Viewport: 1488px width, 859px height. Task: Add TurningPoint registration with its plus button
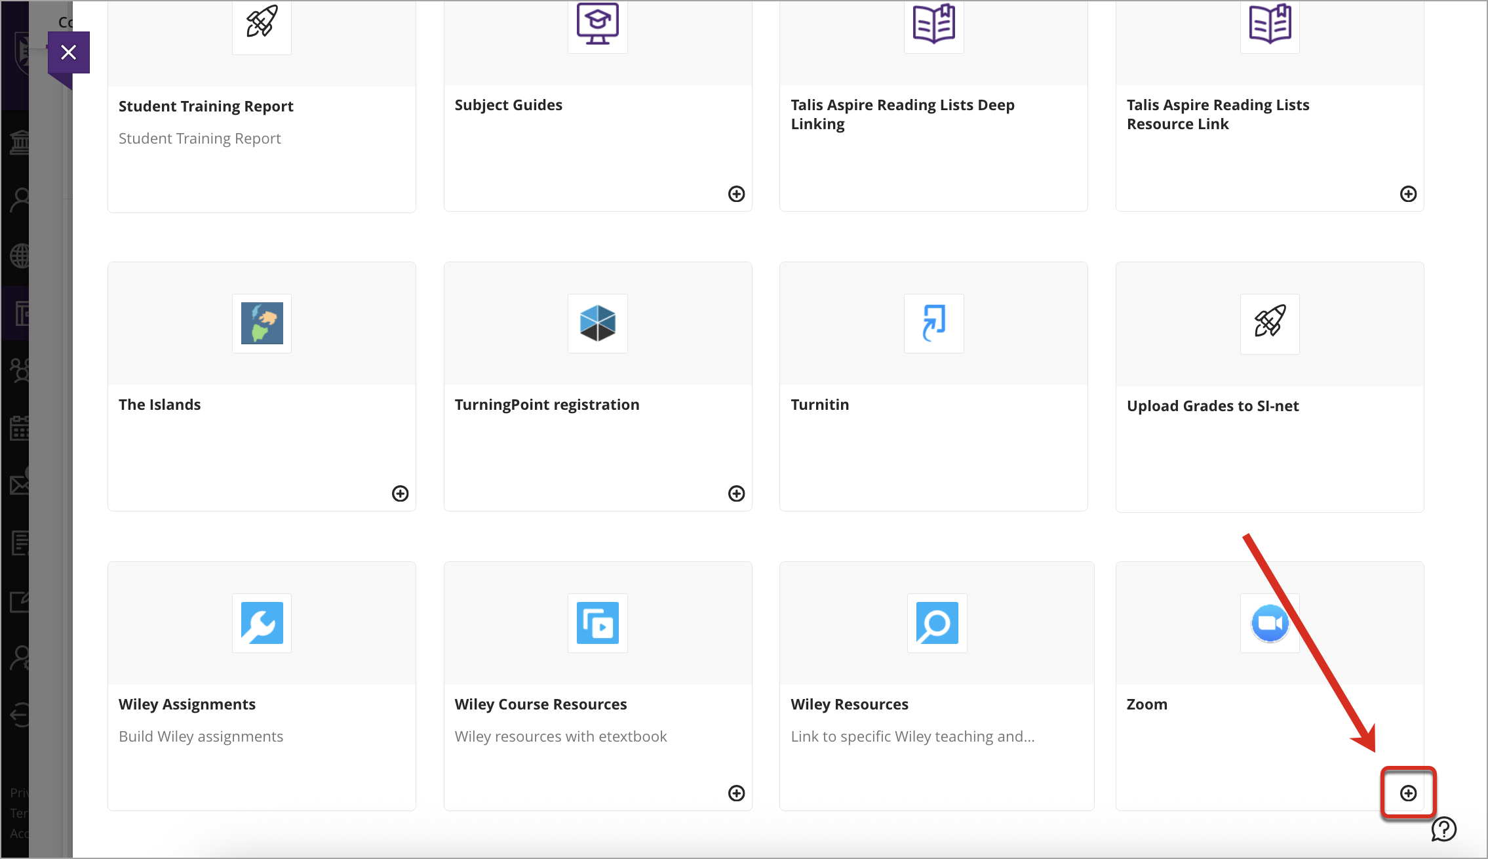pyautogui.click(x=737, y=494)
